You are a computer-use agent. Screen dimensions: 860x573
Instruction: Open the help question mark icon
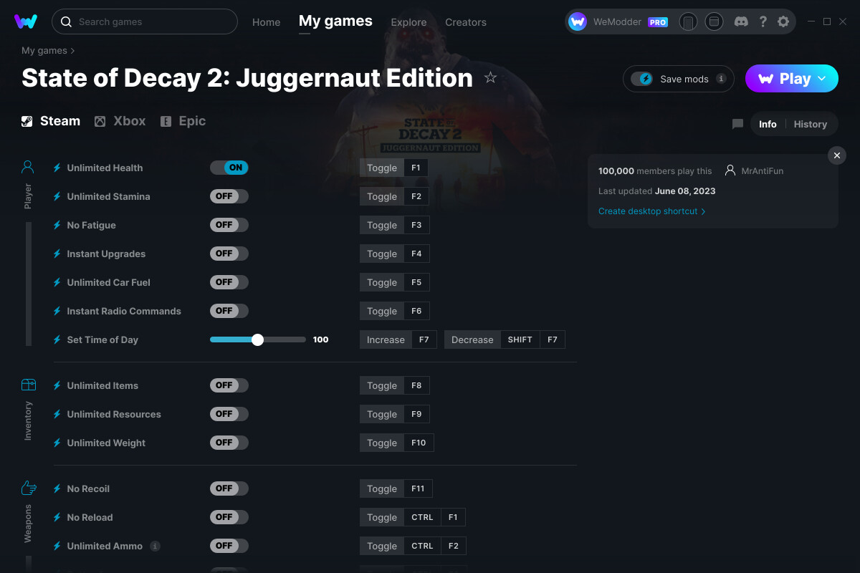coord(763,21)
